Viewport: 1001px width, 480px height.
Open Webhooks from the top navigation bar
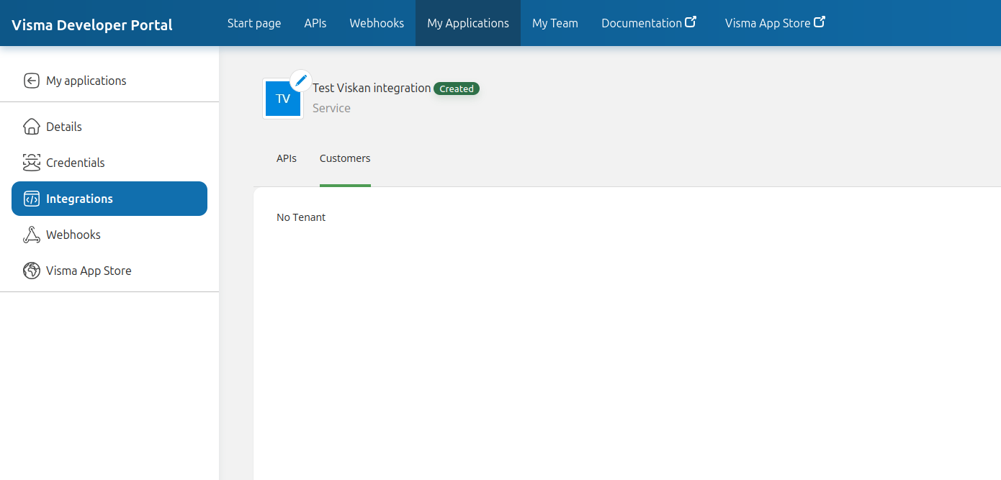377,23
